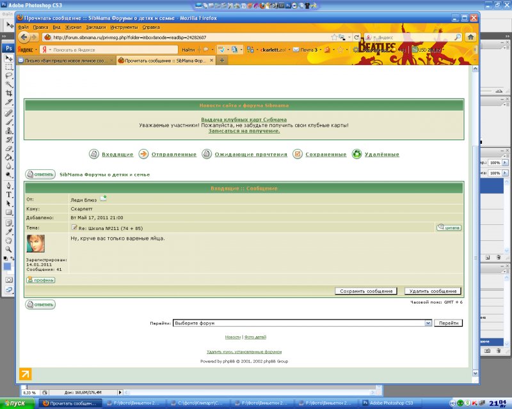
Task: Open the Выдача клубных карт Сибмама link
Action: click(x=244, y=120)
